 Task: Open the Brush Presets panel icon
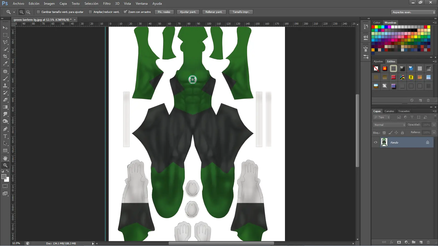(366, 57)
